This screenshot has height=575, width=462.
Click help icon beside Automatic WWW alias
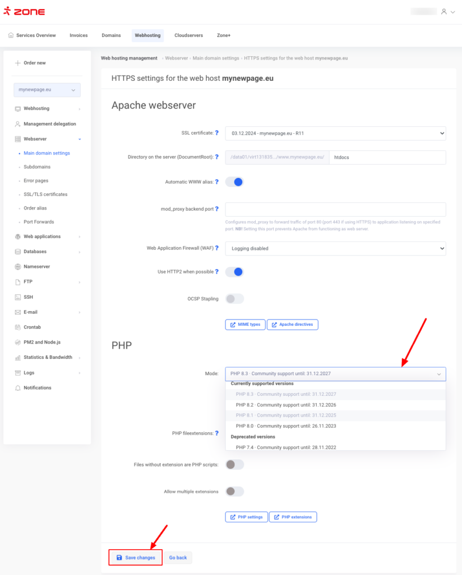point(217,182)
